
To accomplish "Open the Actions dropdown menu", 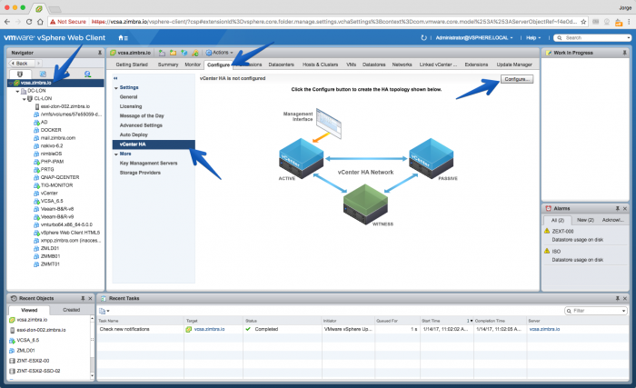I will coord(220,53).
